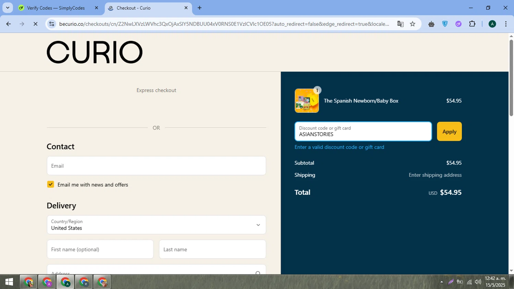Focus the discount code field
This screenshot has width=514, height=289.
click(x=363, y=131)
